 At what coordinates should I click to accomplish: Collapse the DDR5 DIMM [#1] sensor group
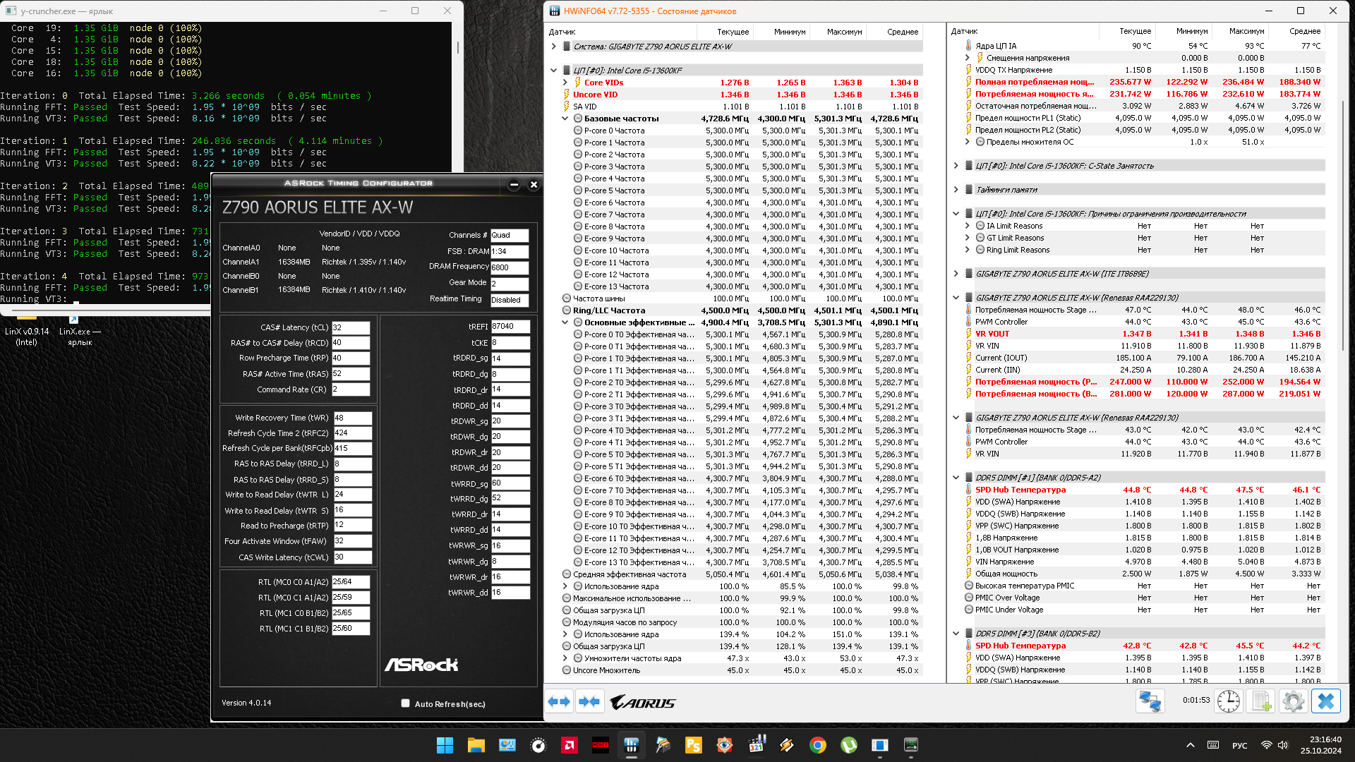click(956, 478)
